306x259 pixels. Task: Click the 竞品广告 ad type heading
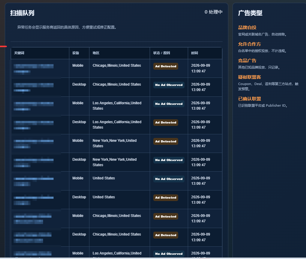point(247,61)
